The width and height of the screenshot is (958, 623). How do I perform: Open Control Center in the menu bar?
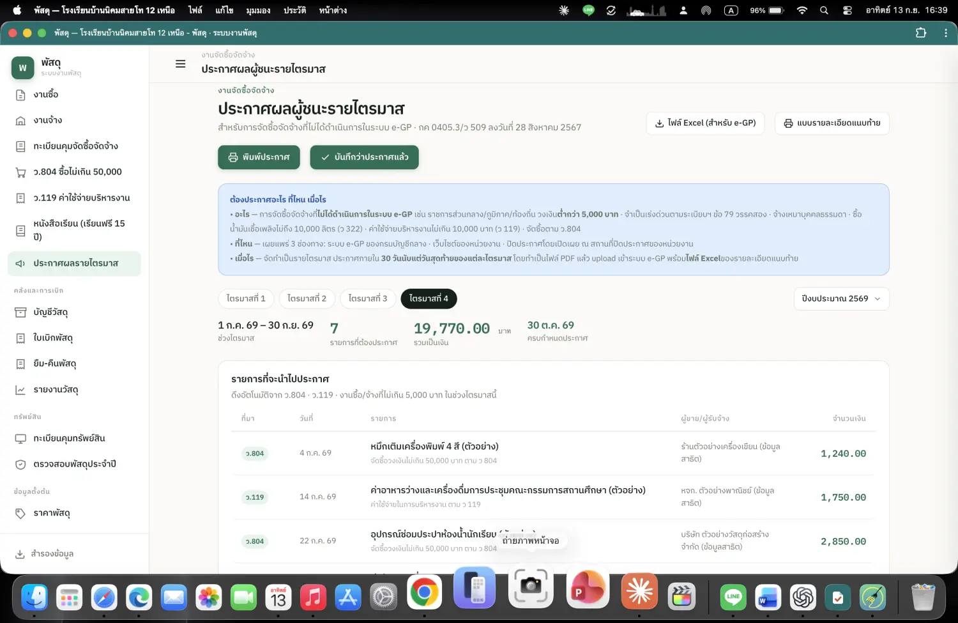(848, 10)
